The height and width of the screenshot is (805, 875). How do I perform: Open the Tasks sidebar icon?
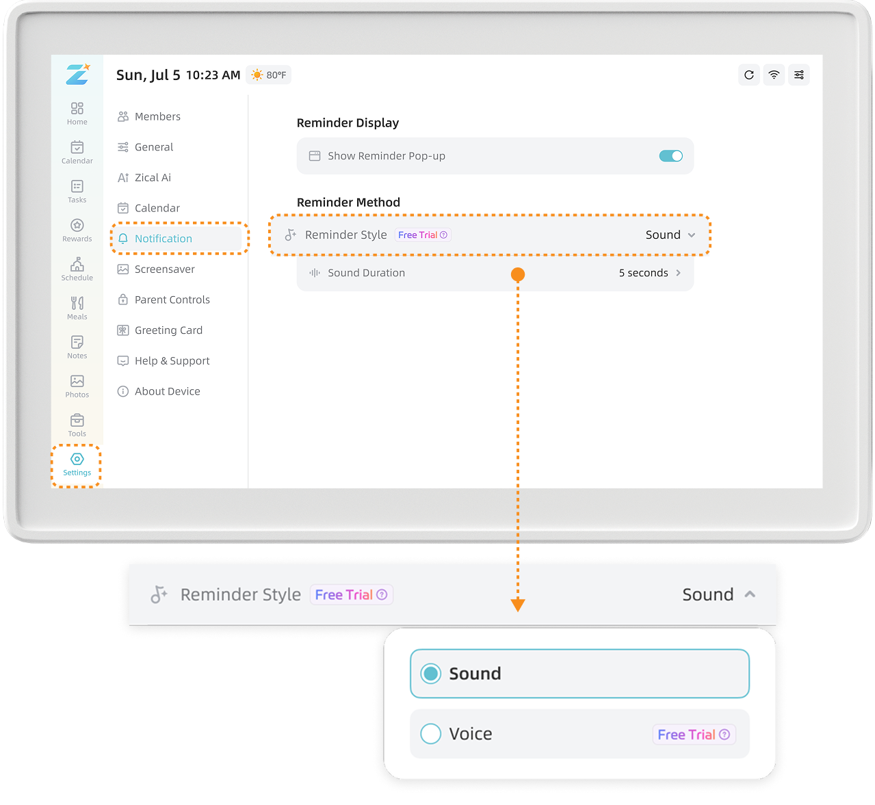(x=77, y=191)
